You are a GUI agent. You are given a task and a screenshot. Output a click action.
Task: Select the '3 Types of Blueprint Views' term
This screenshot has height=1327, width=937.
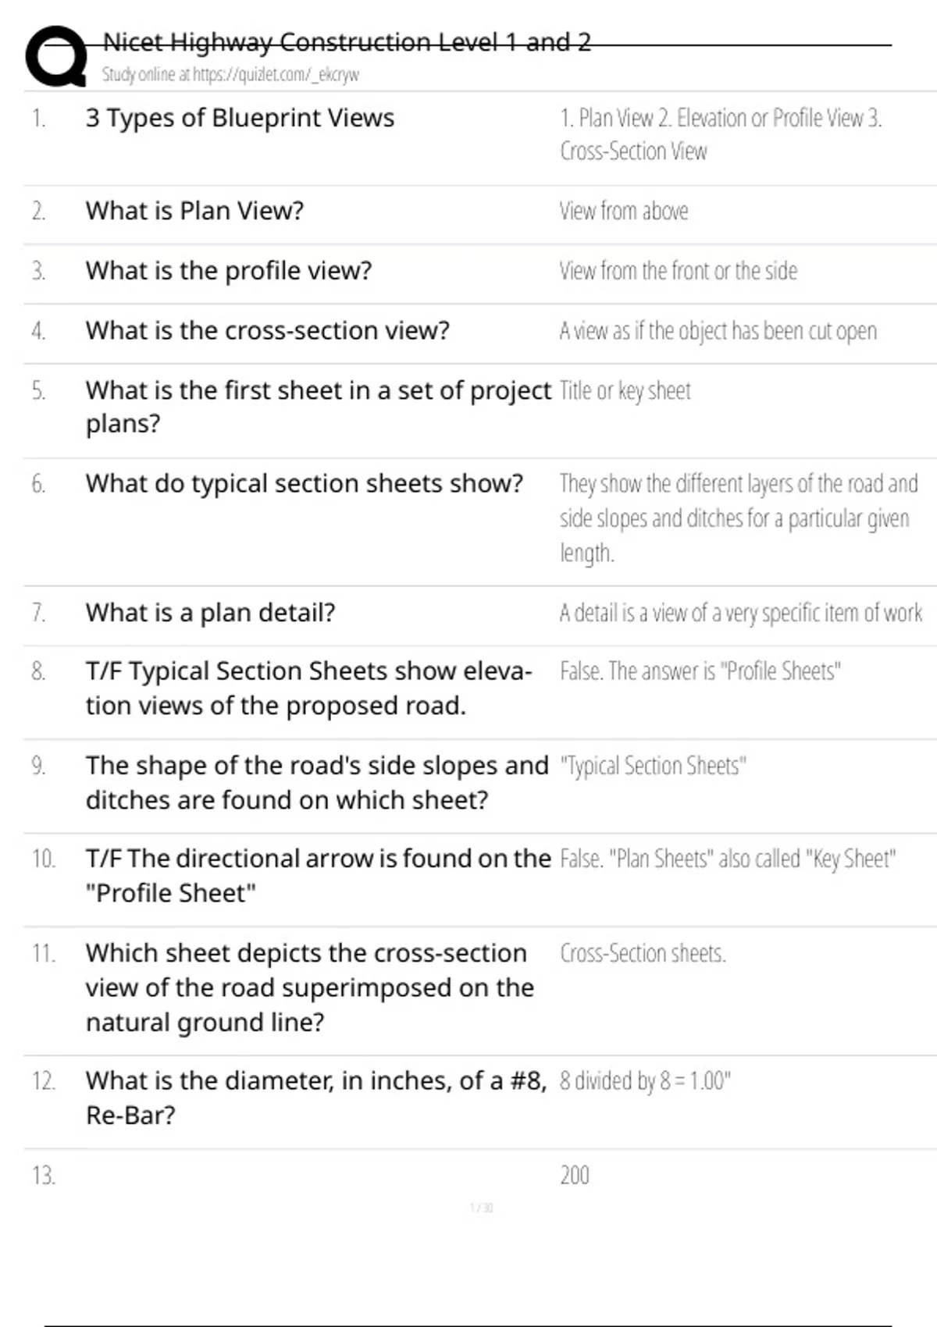[x=240, y=118]
